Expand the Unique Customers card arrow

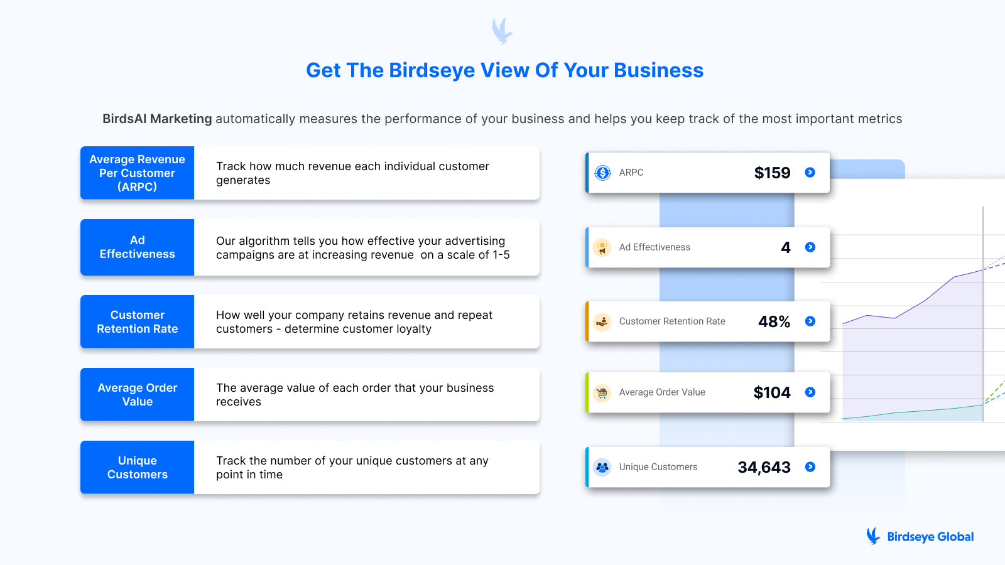pos(810,467)
